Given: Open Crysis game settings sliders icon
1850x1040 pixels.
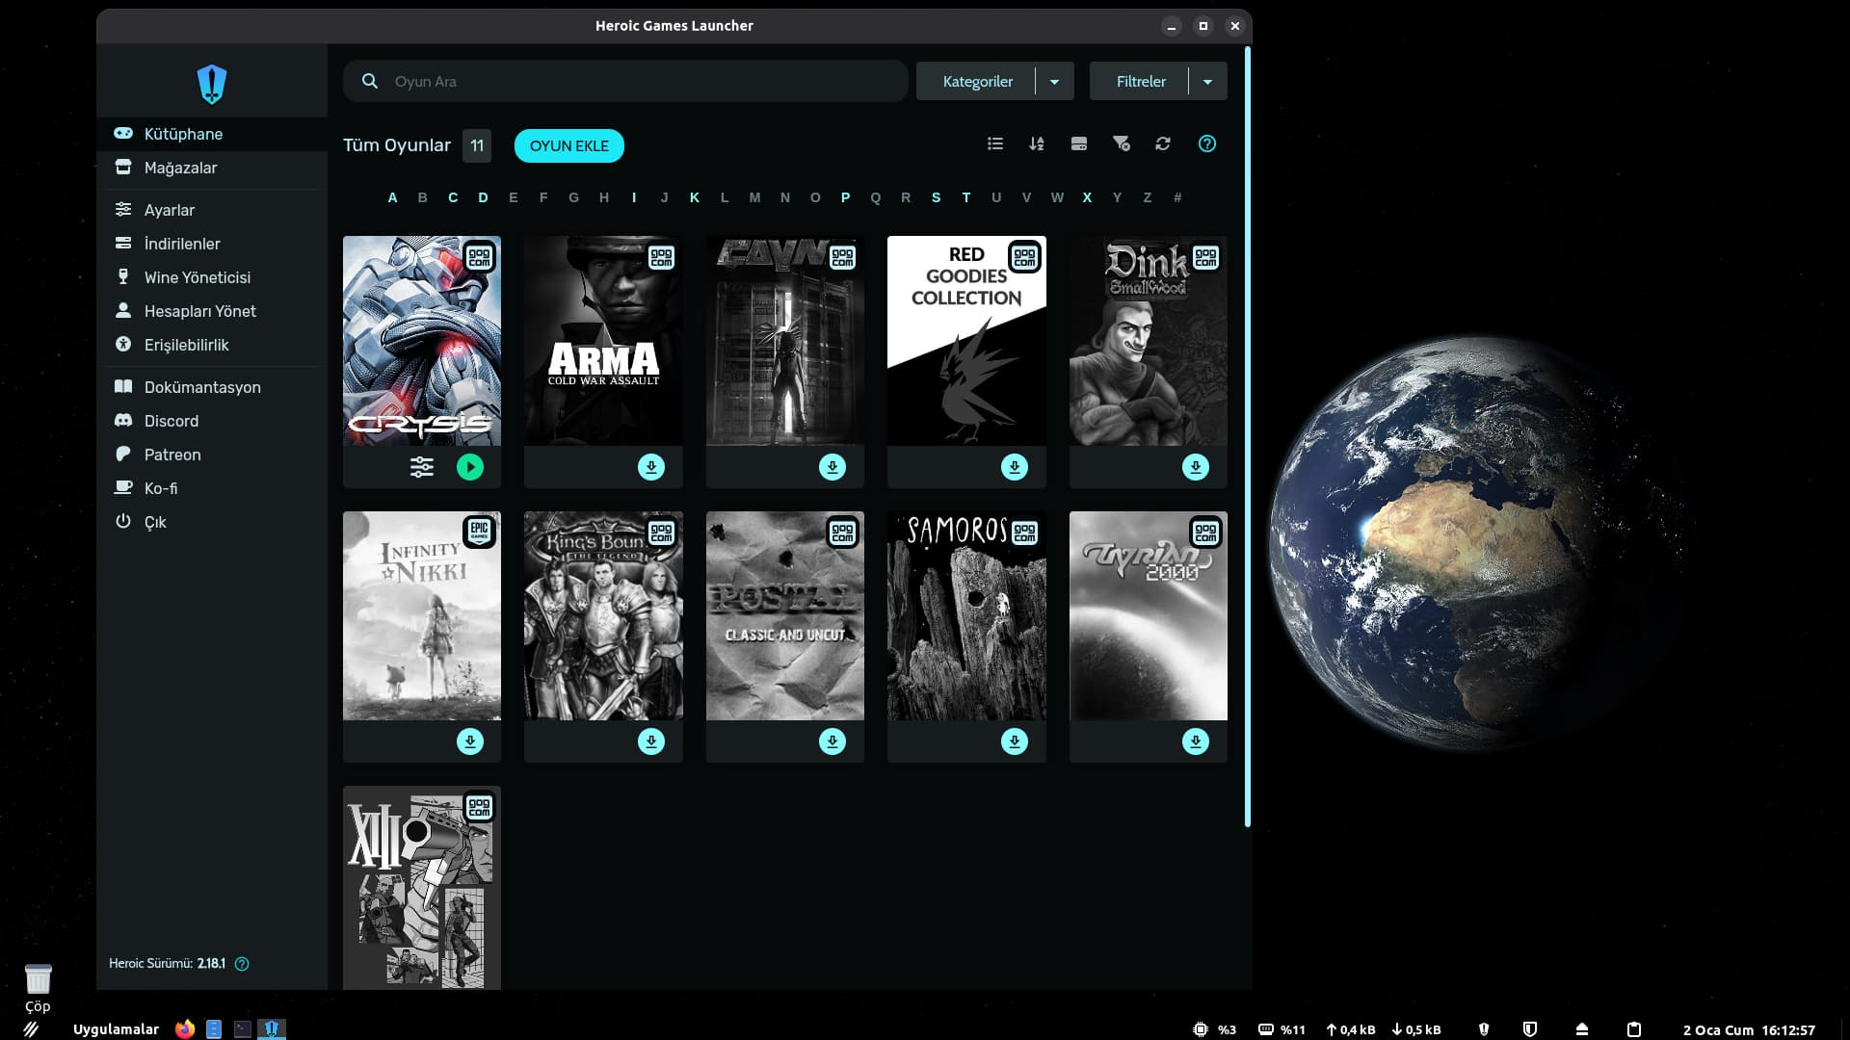Looking at the screenshot, I should click(422, 467).
